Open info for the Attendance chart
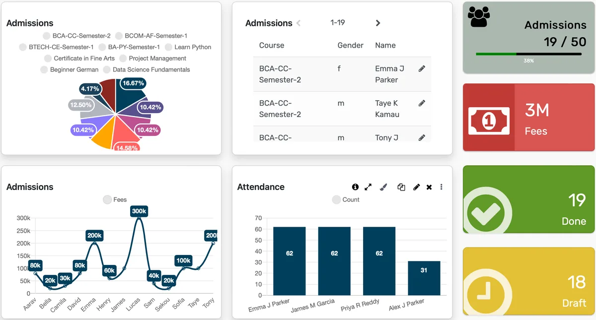Screen dimensions: 596x320 356,187
